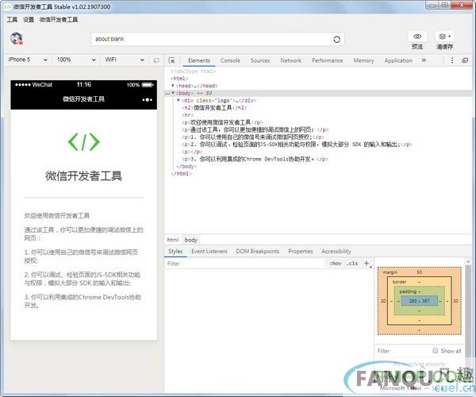Open the Network tab

[x=291, y=60]
